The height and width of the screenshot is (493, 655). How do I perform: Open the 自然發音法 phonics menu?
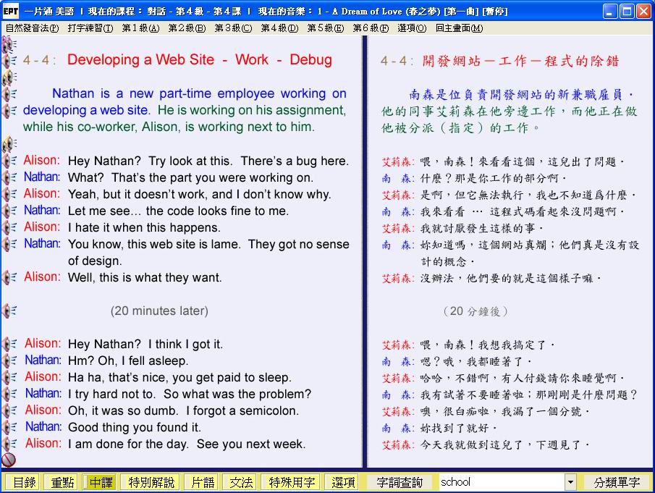click(x=33, y=28)
